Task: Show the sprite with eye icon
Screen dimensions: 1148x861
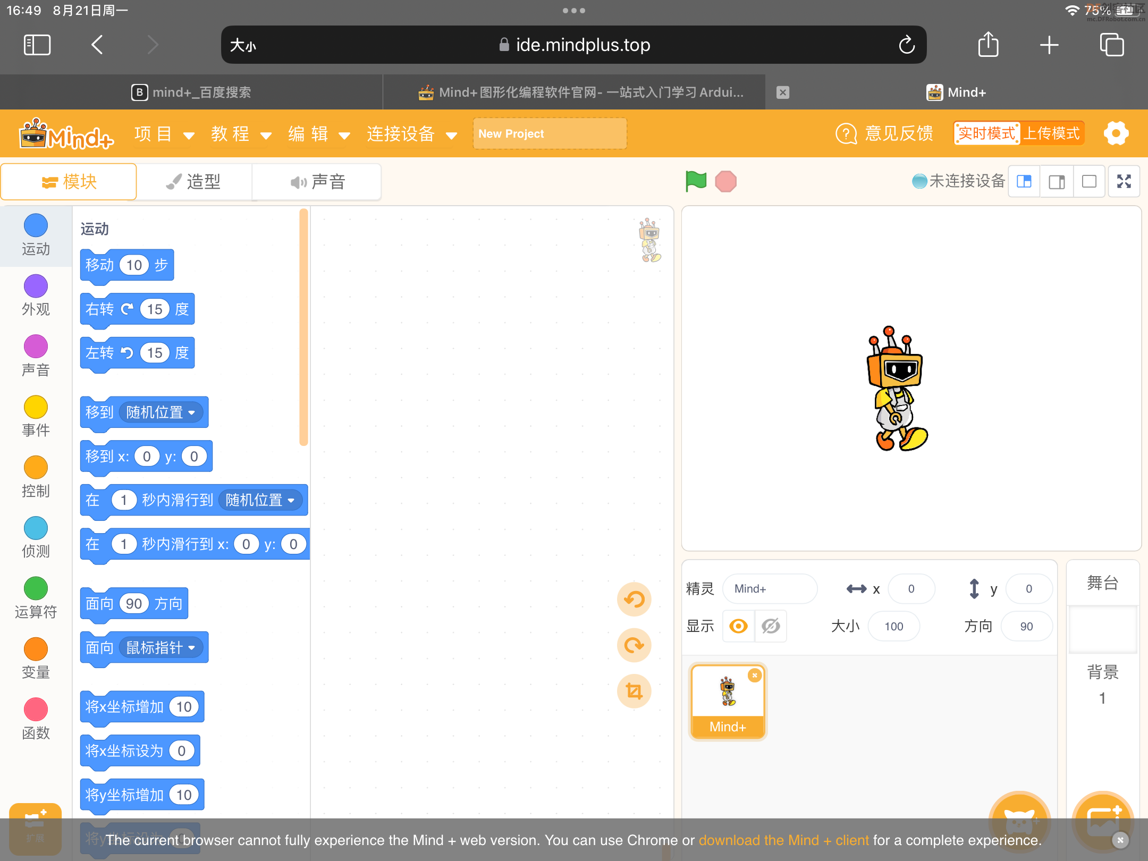Action: (x=738, y=626)
